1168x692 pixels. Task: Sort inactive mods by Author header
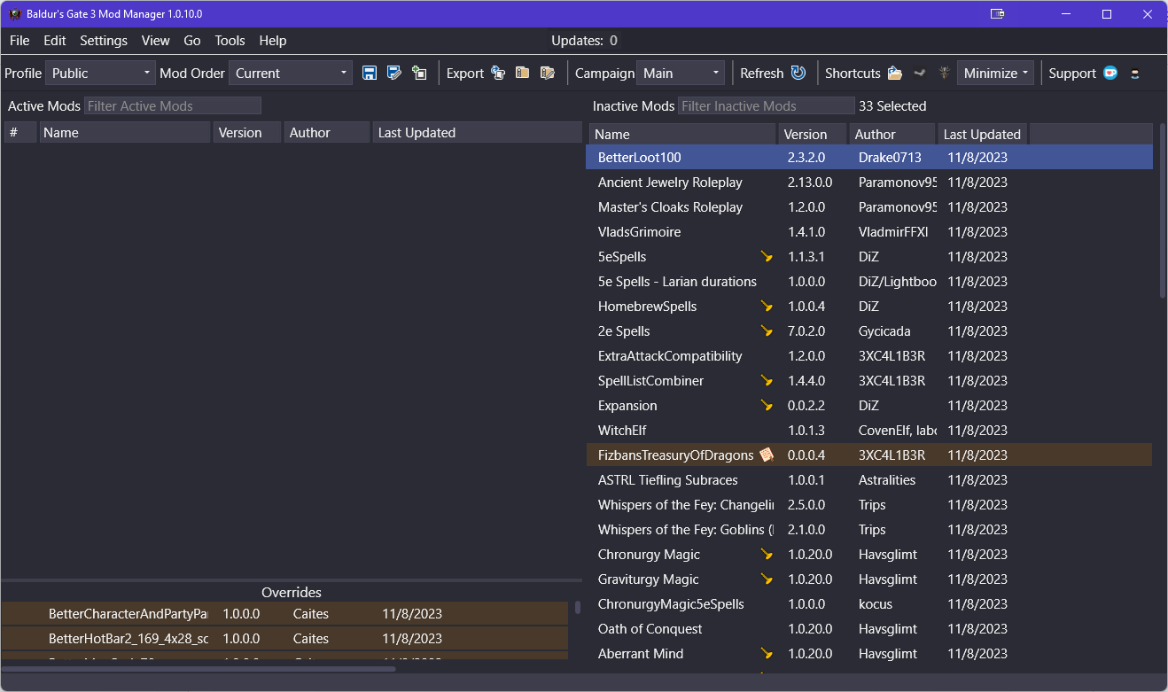coord(892,135)
